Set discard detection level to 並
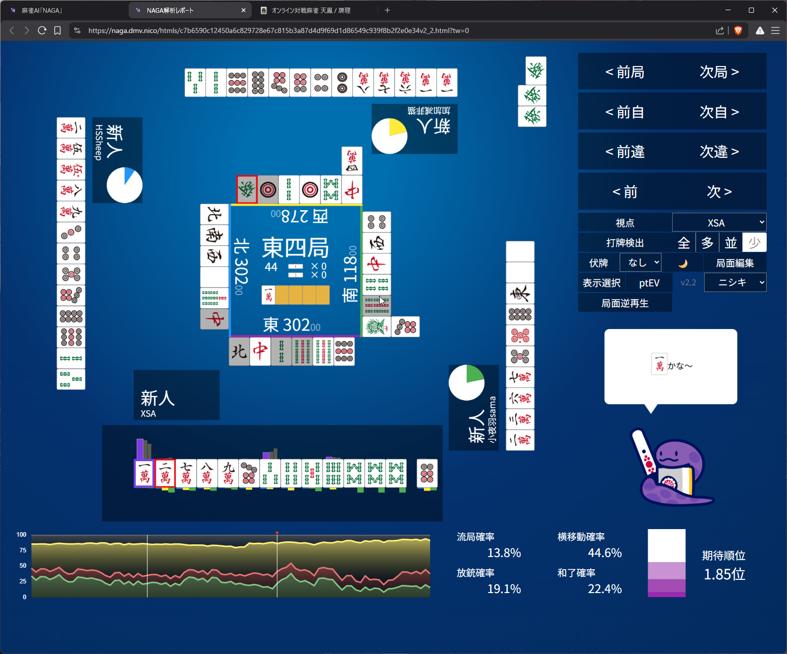 pos(731,243)
